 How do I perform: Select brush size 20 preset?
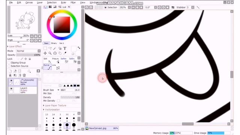pos(74,125)
